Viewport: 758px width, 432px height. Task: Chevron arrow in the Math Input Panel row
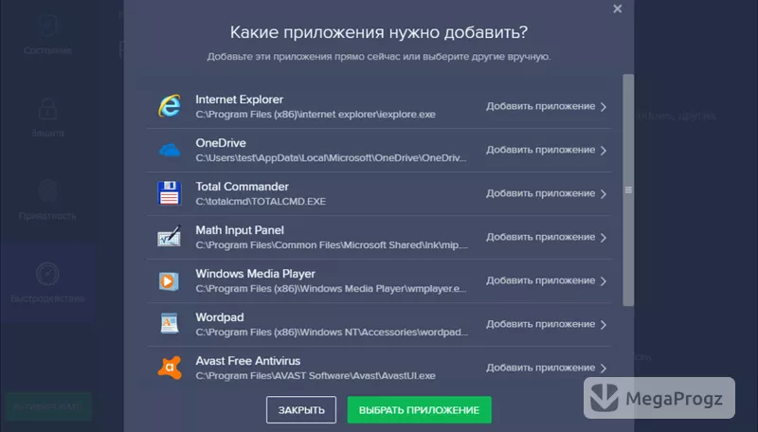604,238
